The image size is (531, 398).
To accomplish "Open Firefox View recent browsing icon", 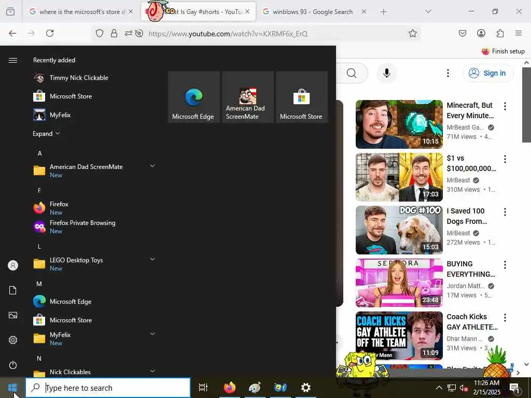I will pos(10,11).
